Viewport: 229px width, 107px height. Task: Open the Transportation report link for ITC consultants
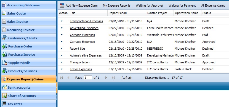point(80,62)
